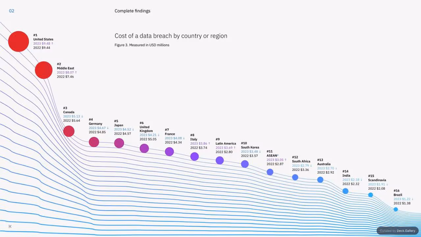Click the "Germany" label

[x=95, y=124]
